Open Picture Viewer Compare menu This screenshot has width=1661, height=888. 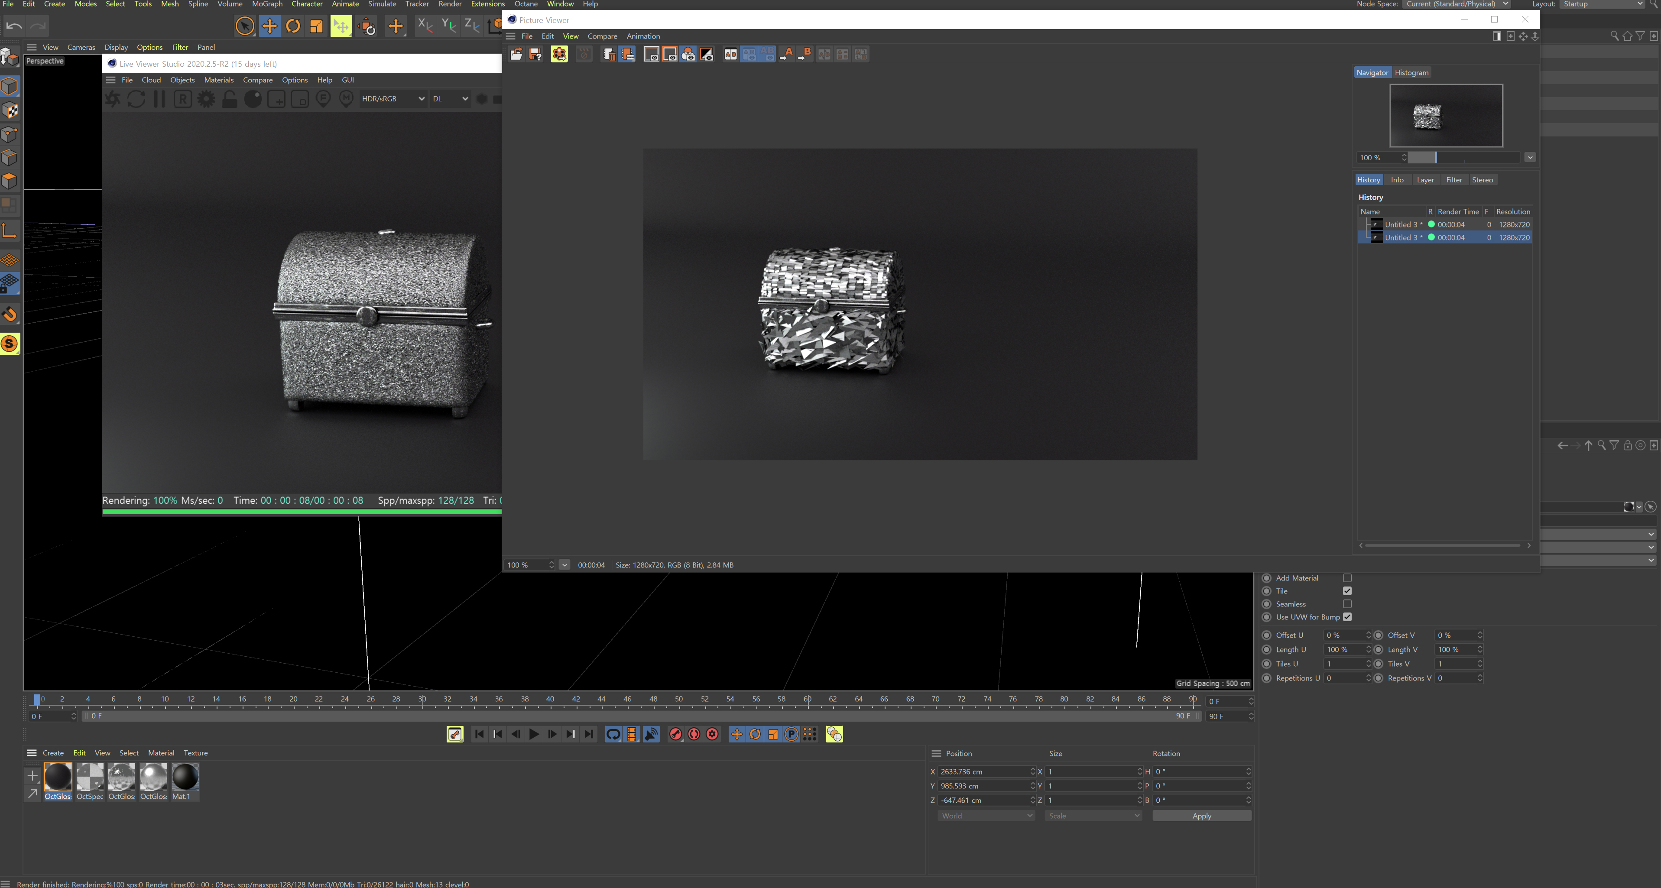point(602,36)
